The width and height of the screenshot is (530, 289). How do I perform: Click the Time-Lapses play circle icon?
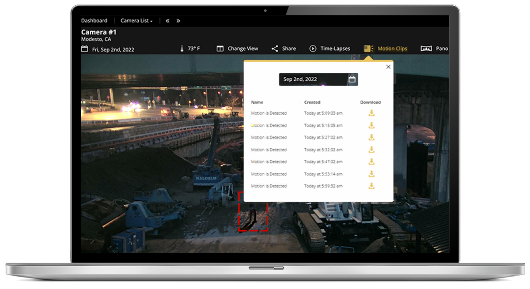coord(313,49)
